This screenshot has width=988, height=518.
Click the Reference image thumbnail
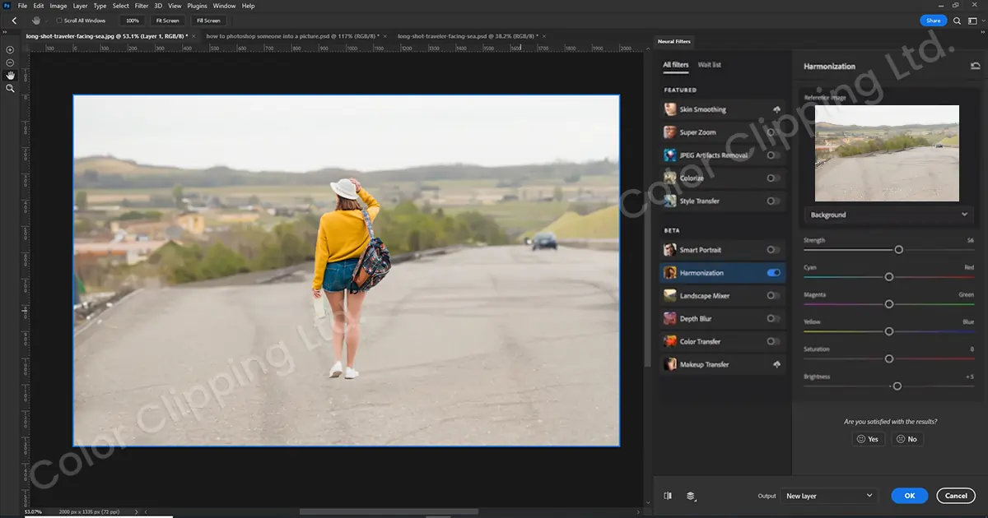point(887,153)
